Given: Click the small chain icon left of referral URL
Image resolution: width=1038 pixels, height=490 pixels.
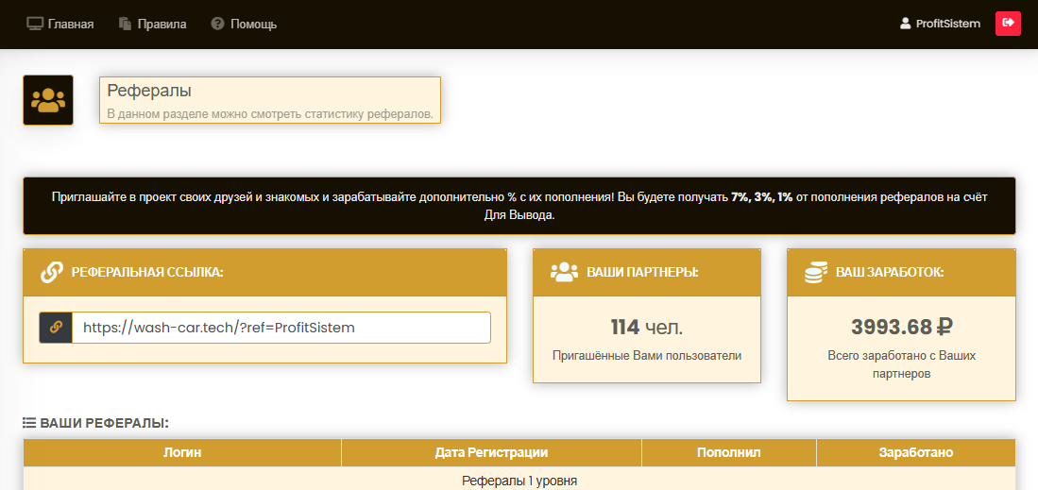Looking at the screenshot, I should pyautogui.click(x=56, y=328).
